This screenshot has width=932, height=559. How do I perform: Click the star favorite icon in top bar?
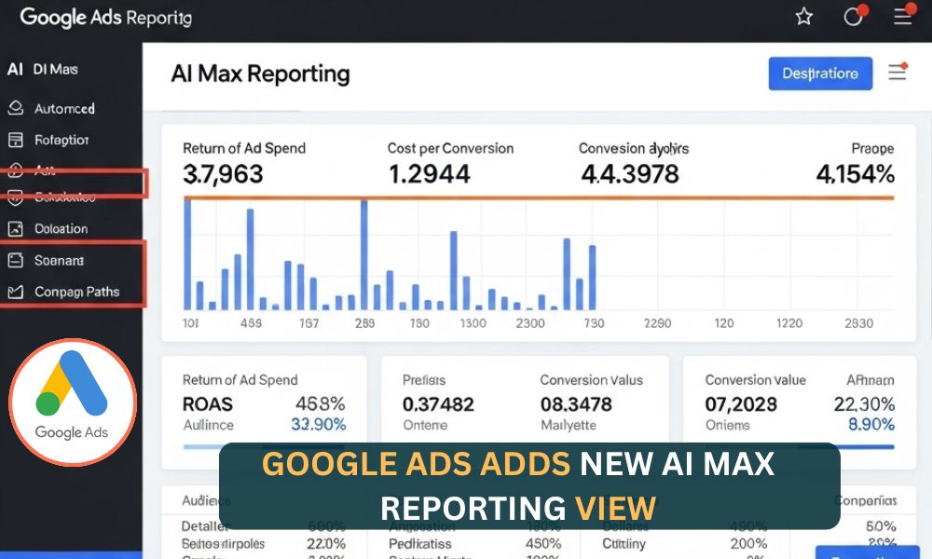coord(803,16)
